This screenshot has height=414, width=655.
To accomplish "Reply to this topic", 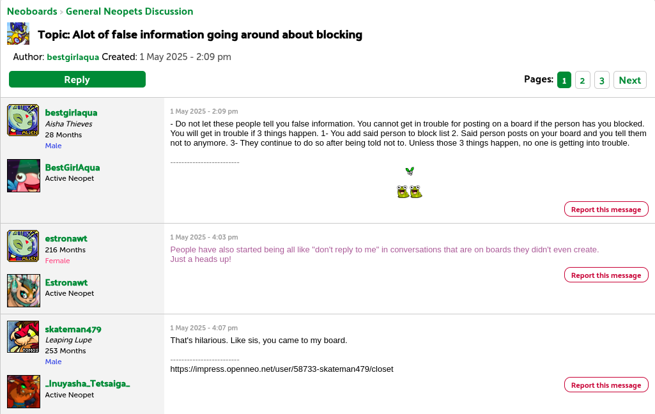I will [77, 79].
